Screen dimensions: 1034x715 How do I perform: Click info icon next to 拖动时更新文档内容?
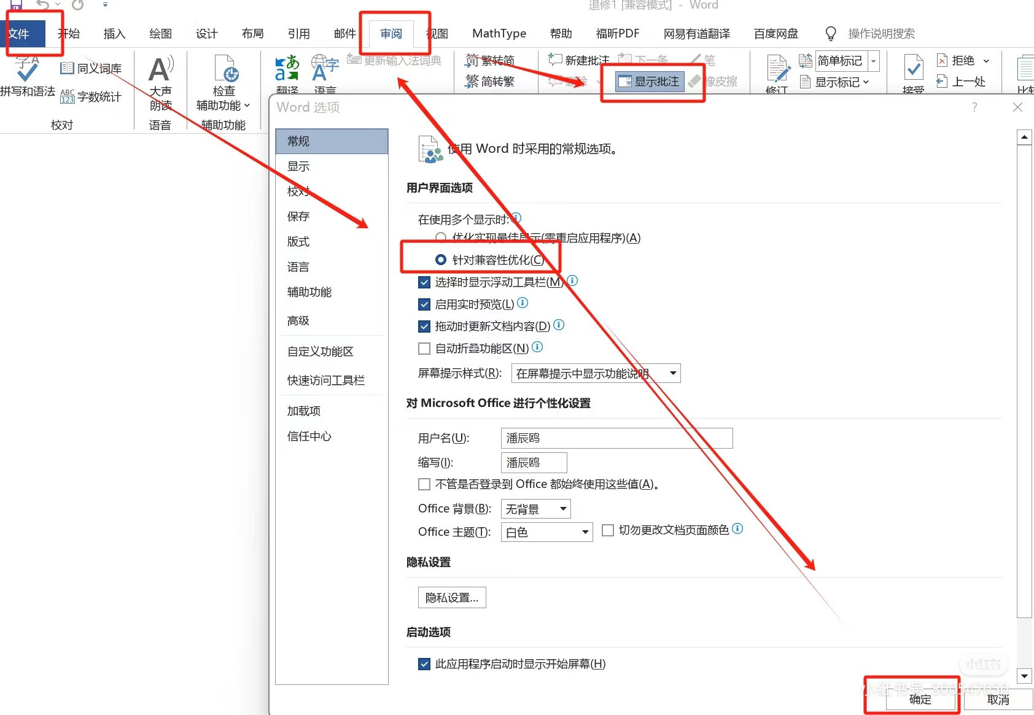(x=559, y=325)
